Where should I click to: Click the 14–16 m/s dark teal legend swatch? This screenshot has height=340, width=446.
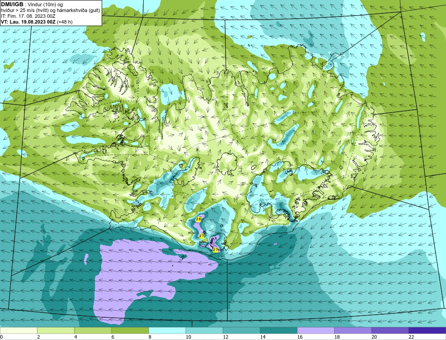pyautogui.click(x=278, y=330)
